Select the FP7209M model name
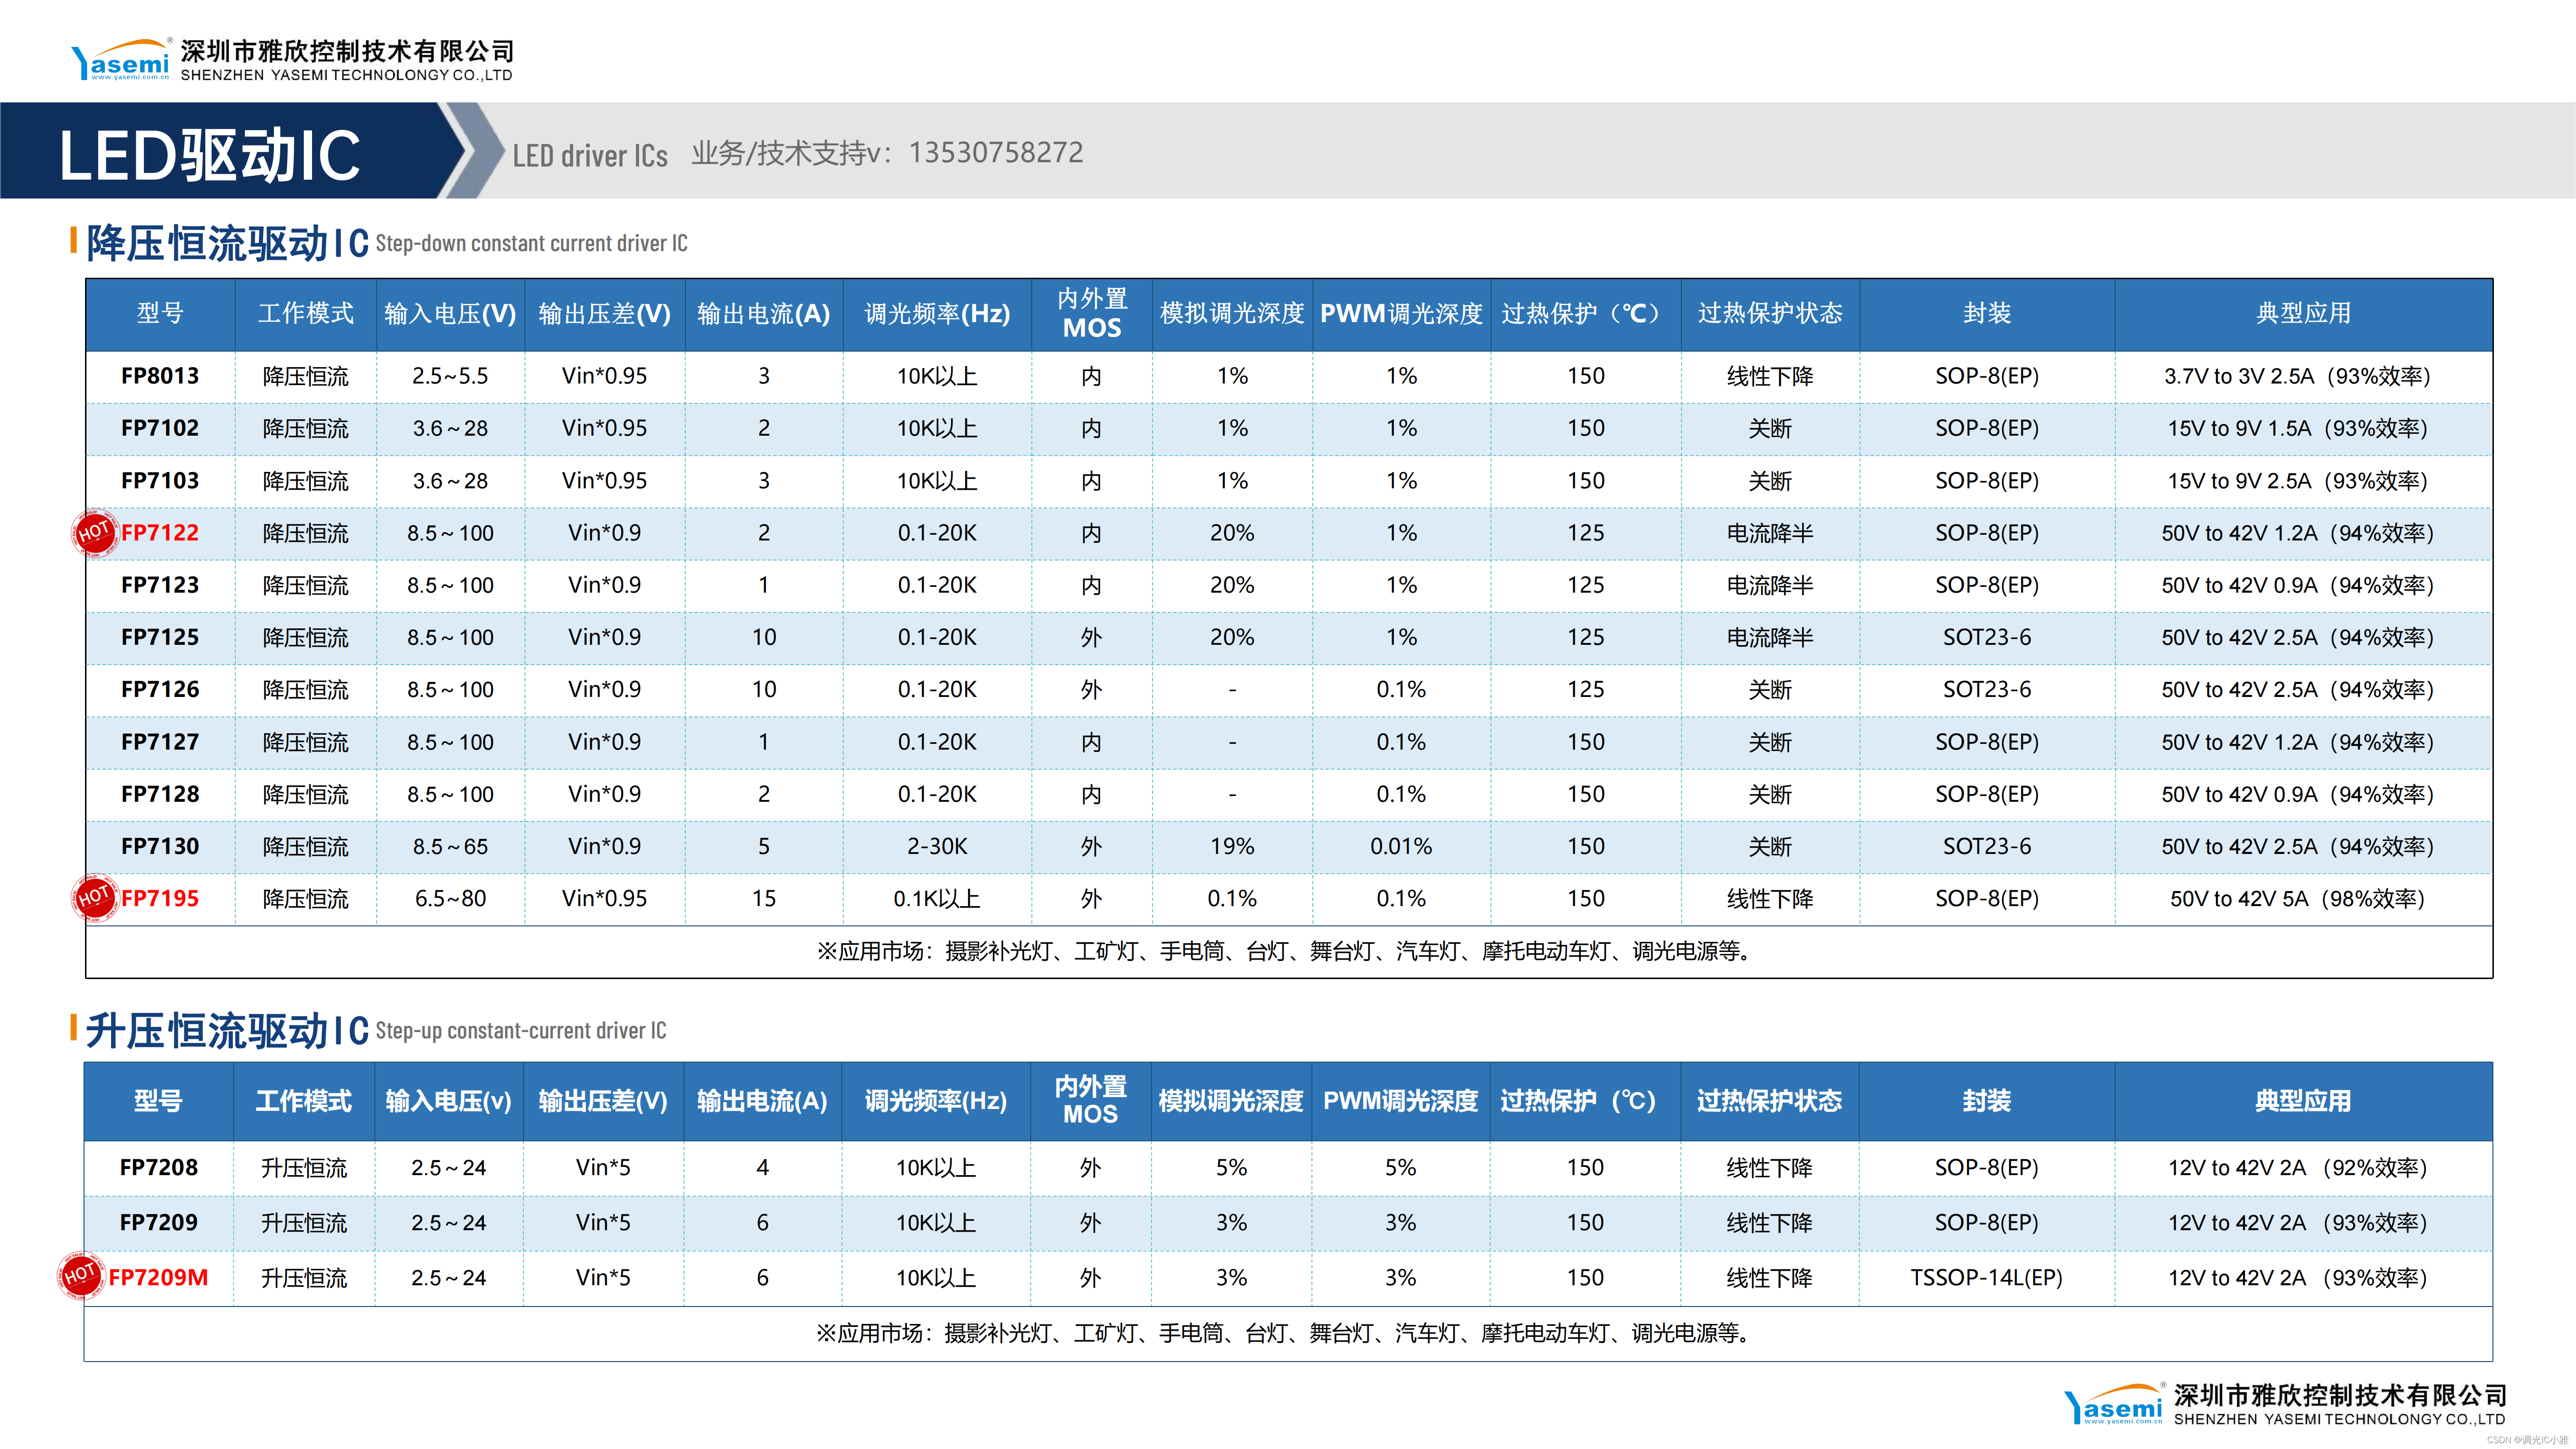This screenshot has width=2576, height=1449. point(158,1277)
